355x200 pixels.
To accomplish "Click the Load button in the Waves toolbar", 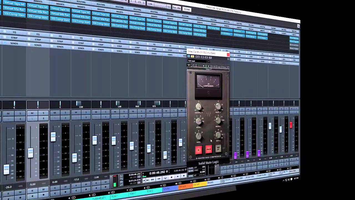I will pyautogui.click(x=219, y=67).
